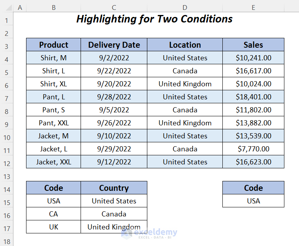This screenshot has height=246, width=299.
Task: Select column E header
Action: [253, 7]
